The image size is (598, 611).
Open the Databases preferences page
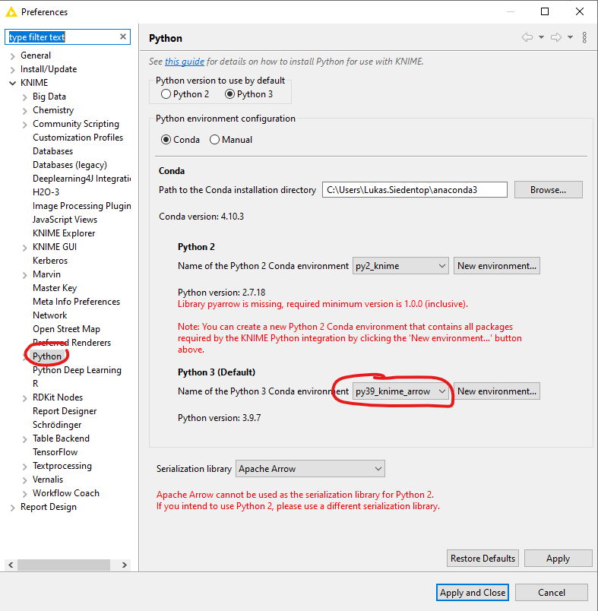pos(52,150)
